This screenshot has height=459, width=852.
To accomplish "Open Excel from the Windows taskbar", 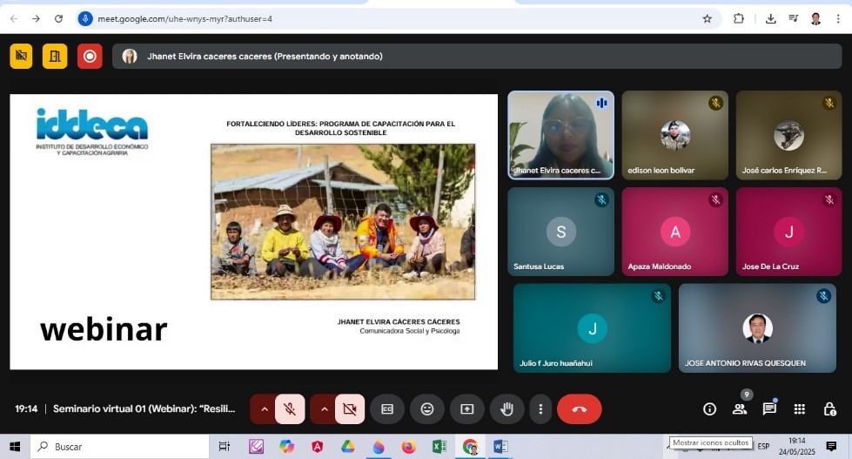I will pyautogui.click(x=439, y=447).
